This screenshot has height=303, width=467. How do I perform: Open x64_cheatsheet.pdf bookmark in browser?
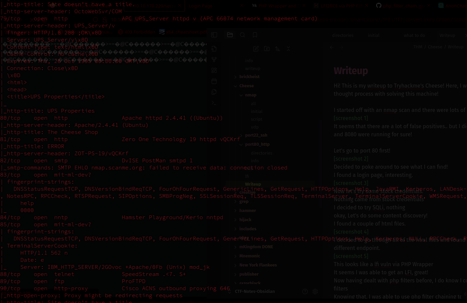click(183, 32)
